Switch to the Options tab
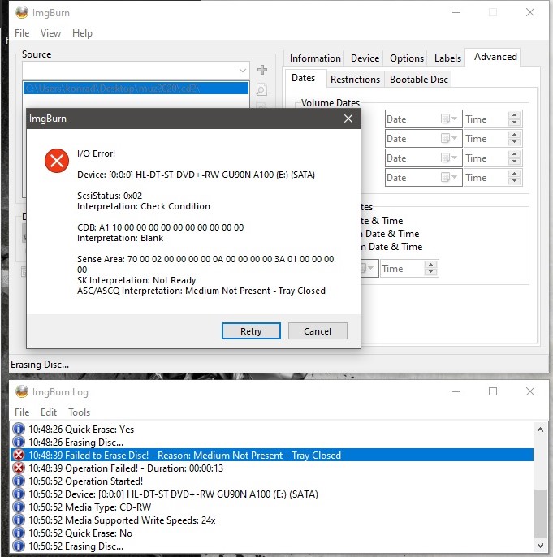This screenshot has height=557, width=553. pyautogui.click(x=406, y=58)
